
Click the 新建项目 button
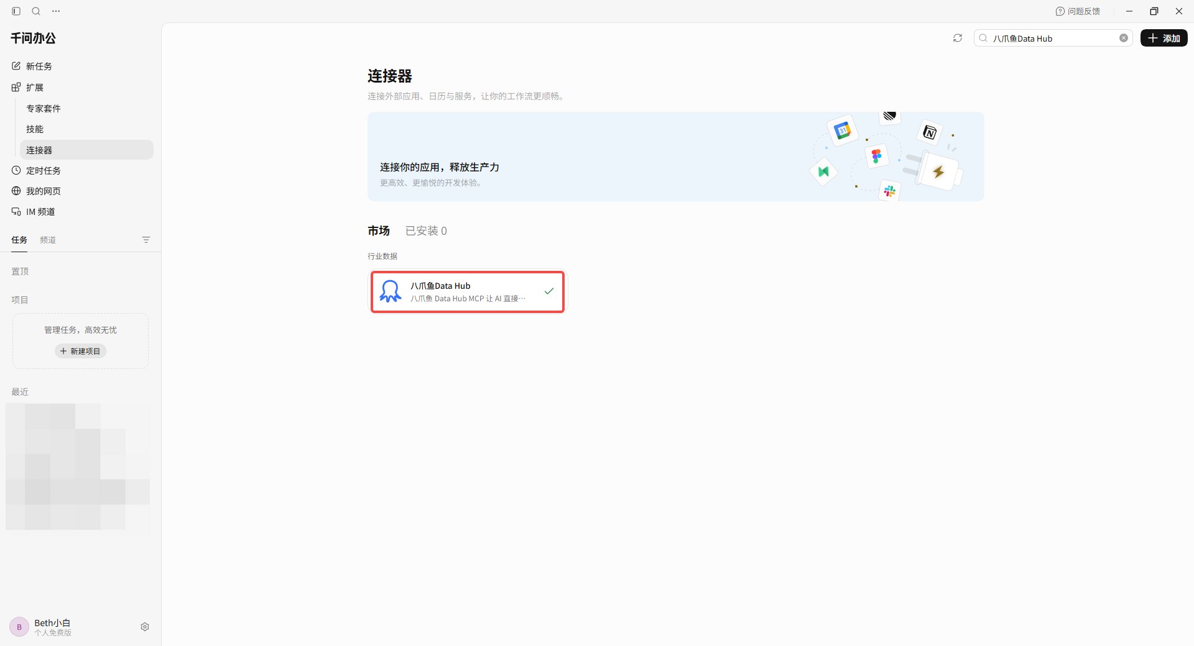tap(81, 351)
